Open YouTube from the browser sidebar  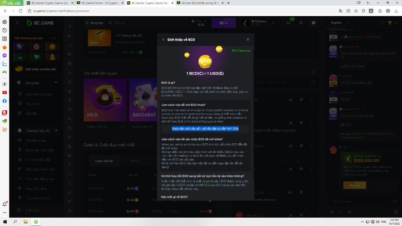click(x=5, y=92)
